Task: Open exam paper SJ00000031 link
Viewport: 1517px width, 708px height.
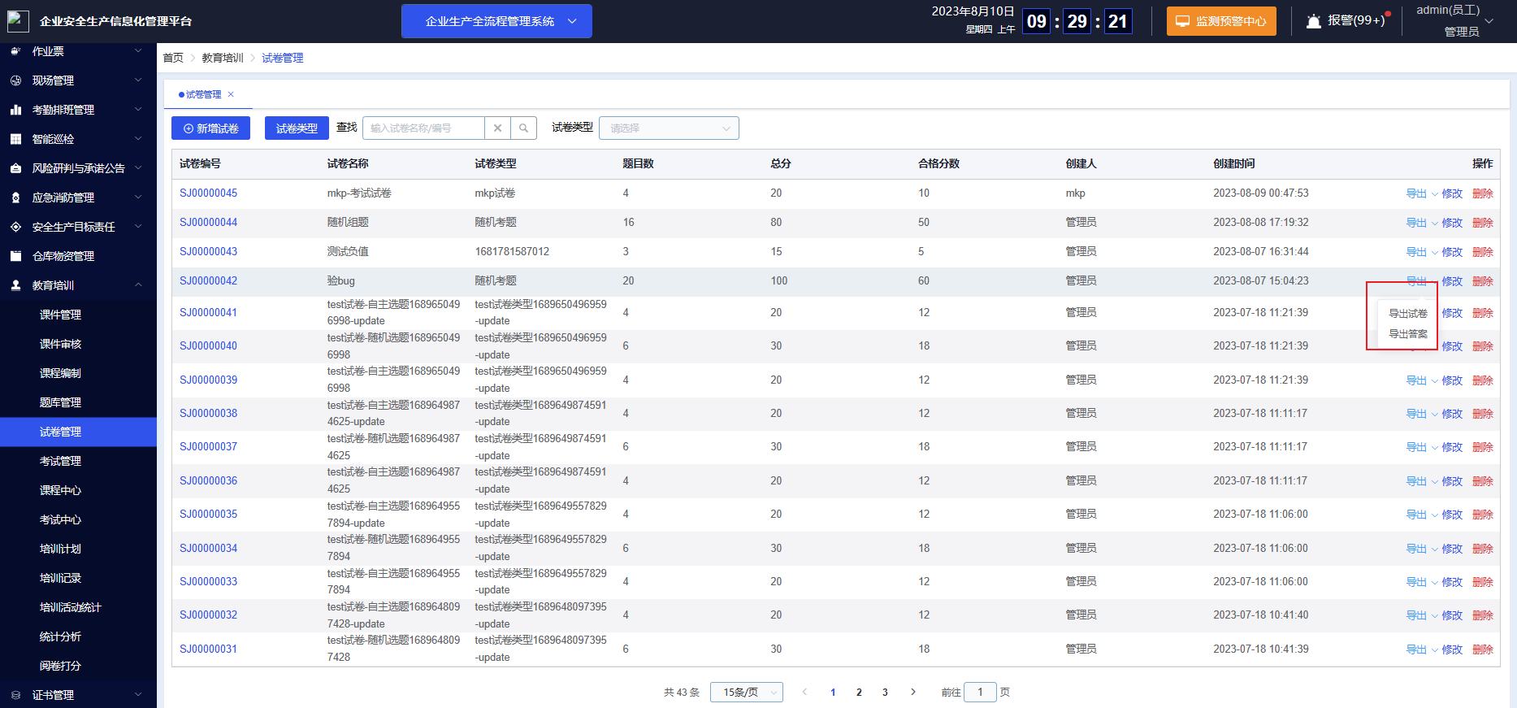Action: coord(209,649)
